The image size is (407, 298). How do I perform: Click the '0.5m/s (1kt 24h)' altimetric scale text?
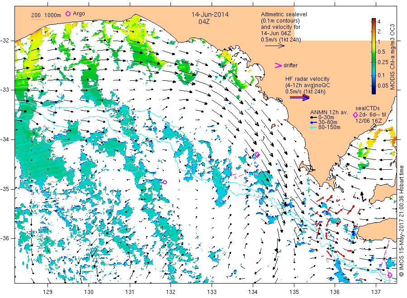281,40
